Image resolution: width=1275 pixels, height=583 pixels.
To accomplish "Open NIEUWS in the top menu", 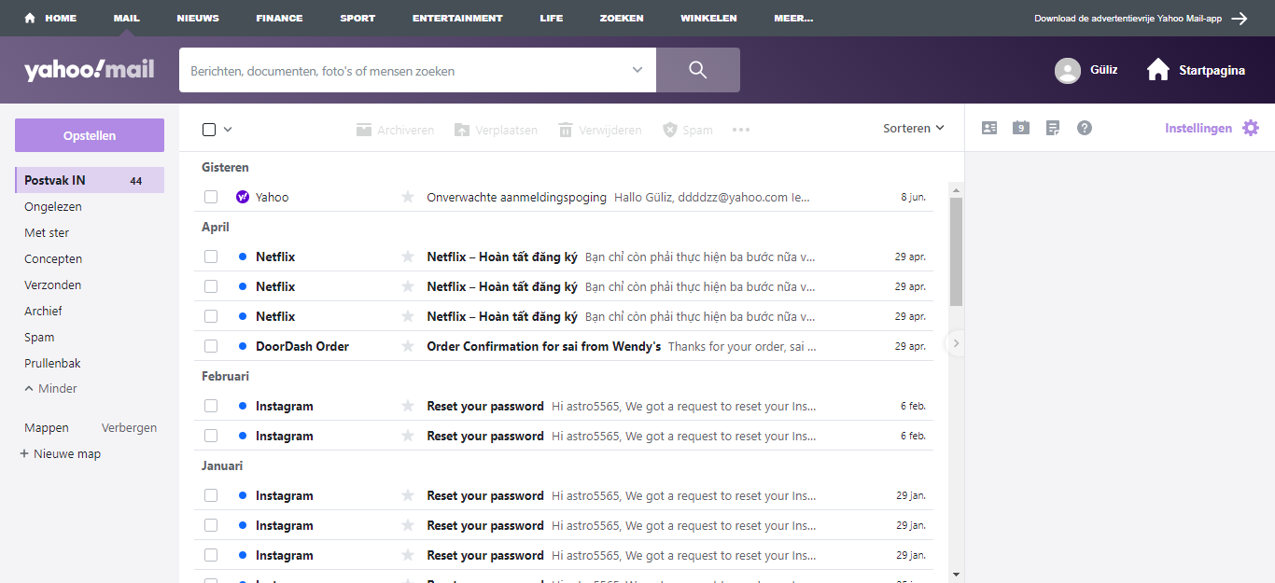I will [x=198, y=18].
